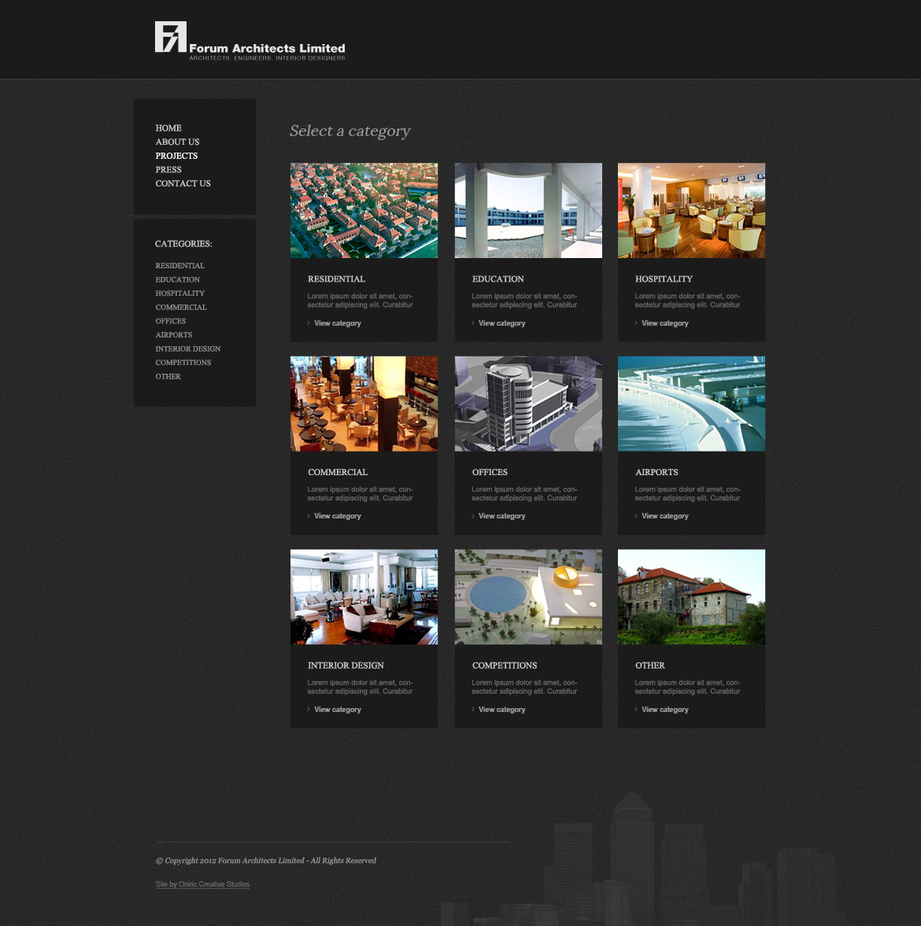
Task: Open the Airports terminal thumbnail
Action: pyautogui.click(x=691, y=404)
